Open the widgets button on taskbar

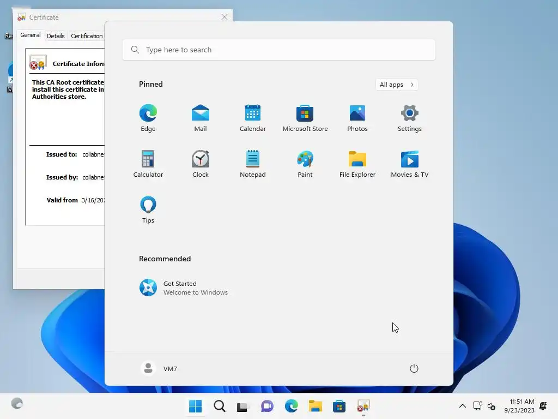tap(17, 404)
